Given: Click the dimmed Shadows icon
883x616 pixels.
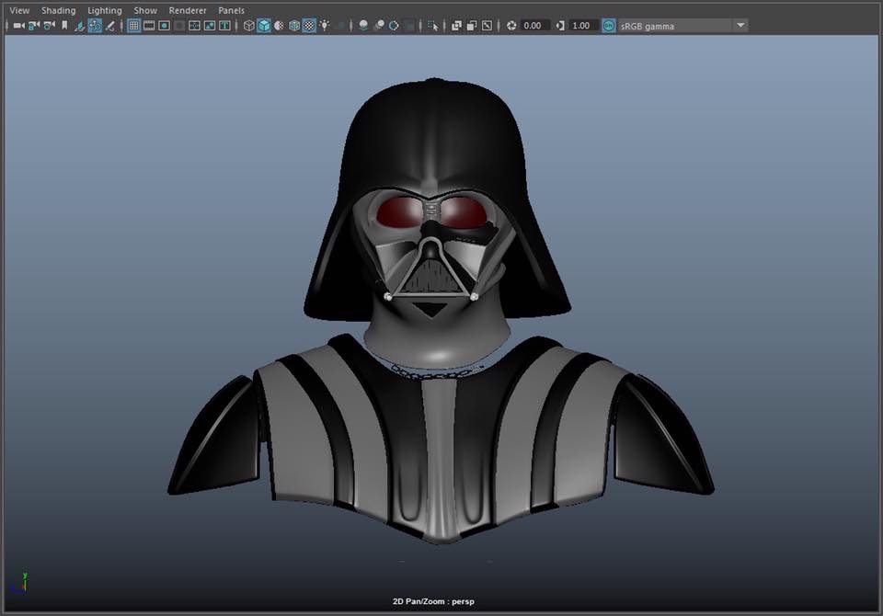Looking at the screenshot, I should pyautogui.click(x=339, y=26).
